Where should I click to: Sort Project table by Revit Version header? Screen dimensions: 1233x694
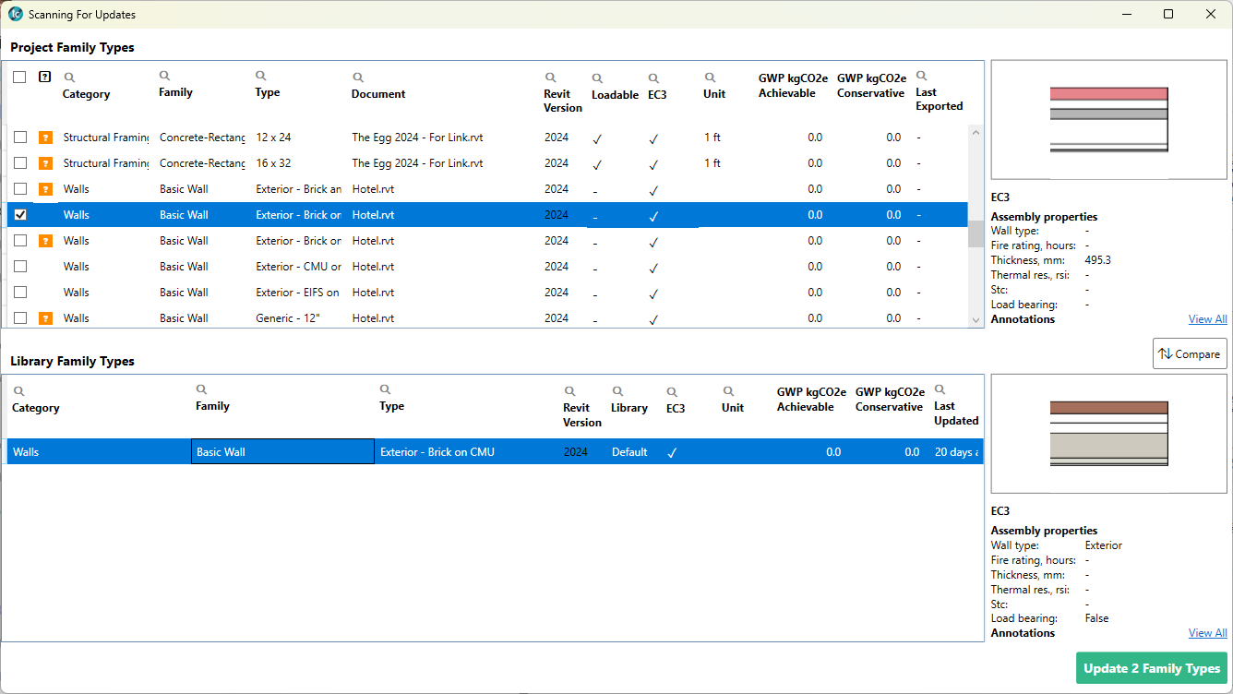tap(562, 101)
